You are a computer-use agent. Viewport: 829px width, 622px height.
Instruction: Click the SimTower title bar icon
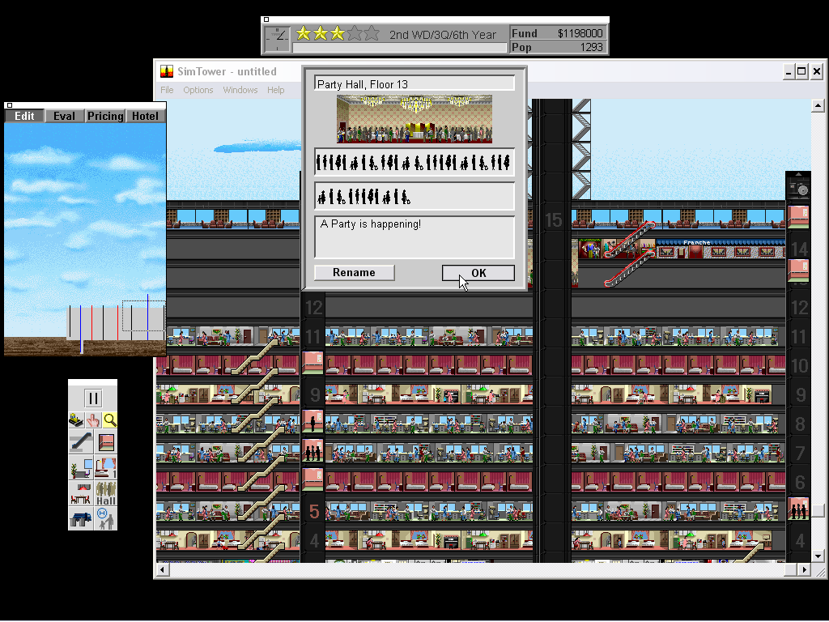pyautogui.click(x=167, y=71)
